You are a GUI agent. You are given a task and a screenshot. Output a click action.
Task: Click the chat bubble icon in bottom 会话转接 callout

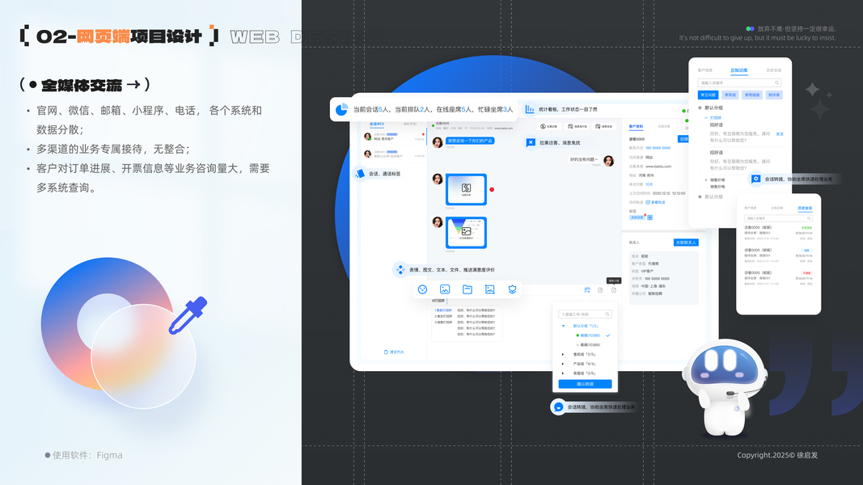tap(558, 407)
